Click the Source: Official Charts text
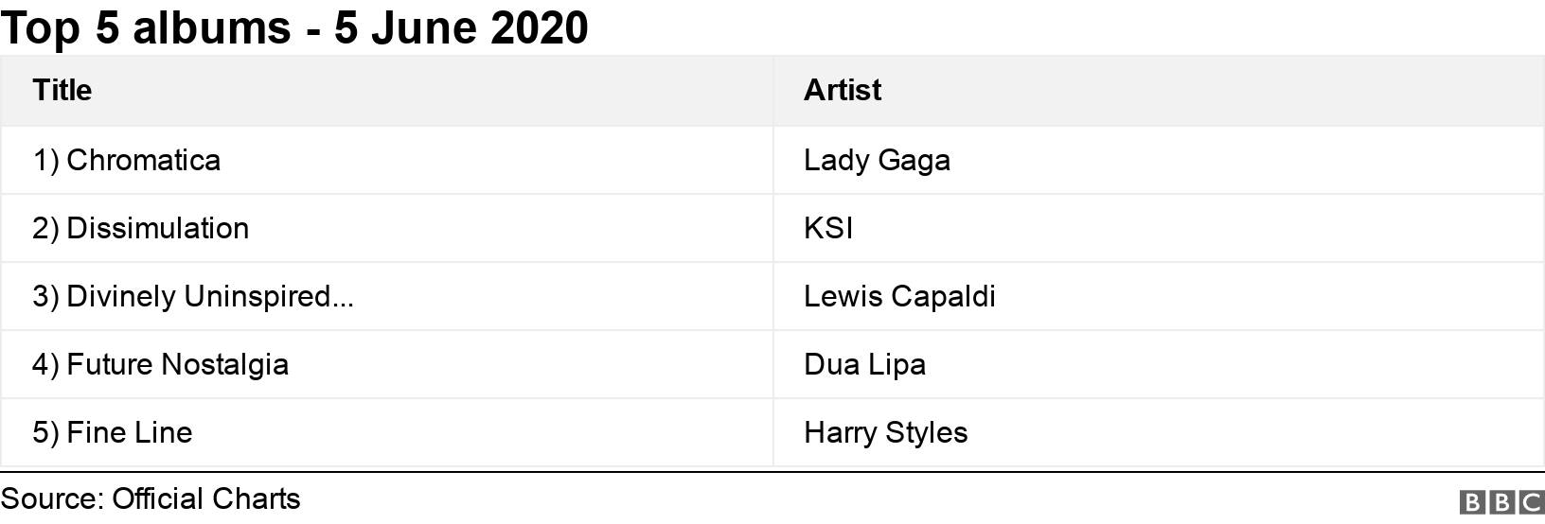The width and height of the screenshot is (1545, 524). (x=151, y=498)
